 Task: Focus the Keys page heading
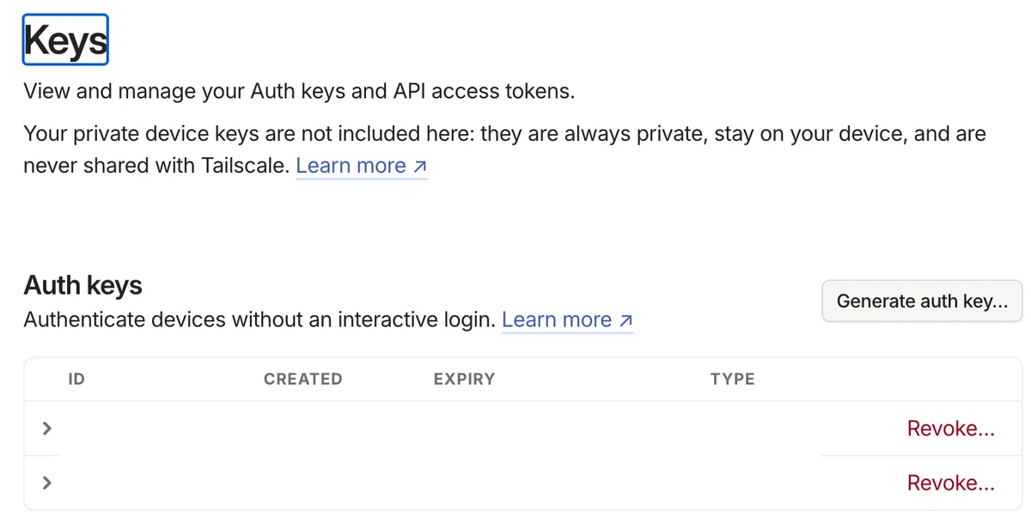65,40
